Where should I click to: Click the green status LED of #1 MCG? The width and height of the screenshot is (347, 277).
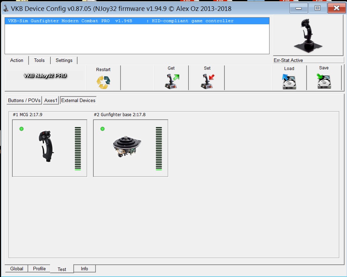coord(21,129)
